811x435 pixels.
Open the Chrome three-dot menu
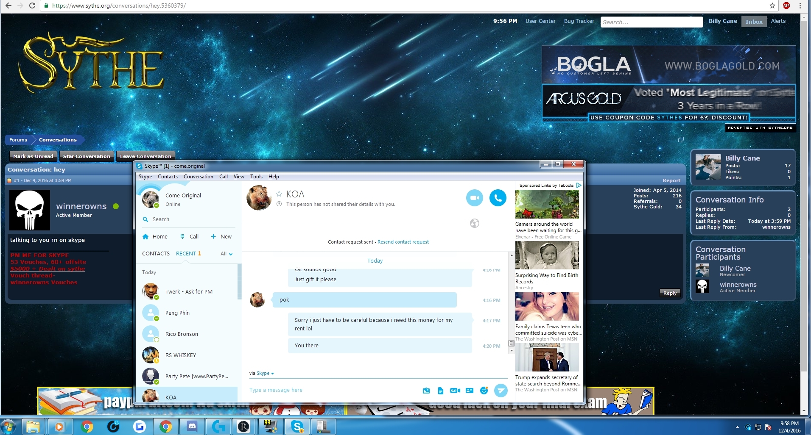point(800,6)
